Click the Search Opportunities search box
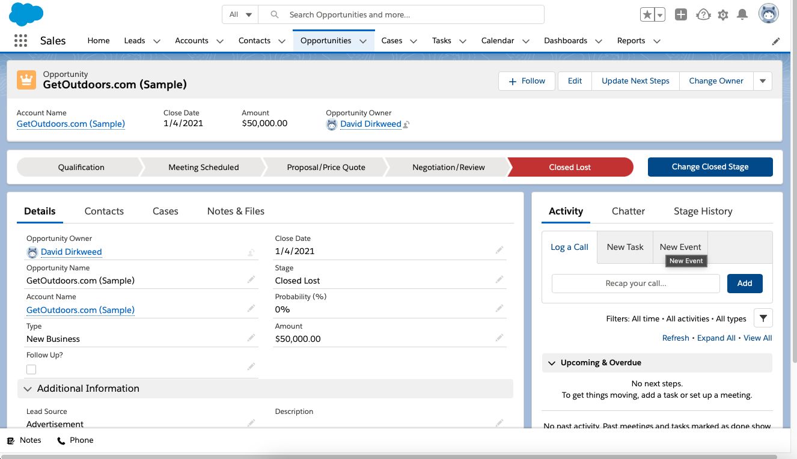This screenshot has height=459, width=797. tap(402, 14)
